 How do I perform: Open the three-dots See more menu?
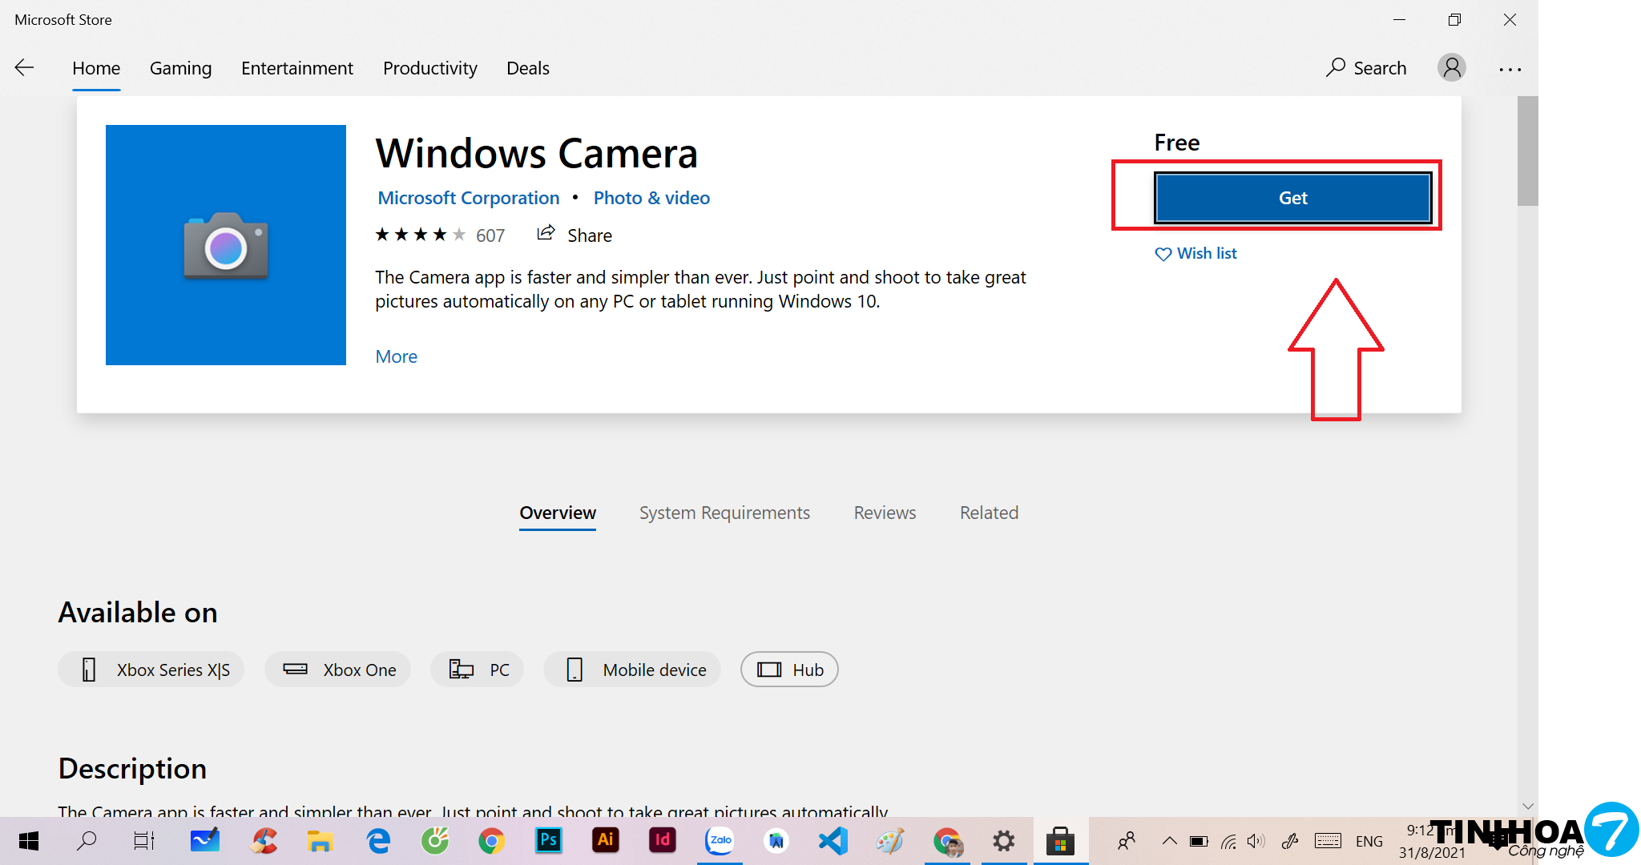coord(1510,70)
